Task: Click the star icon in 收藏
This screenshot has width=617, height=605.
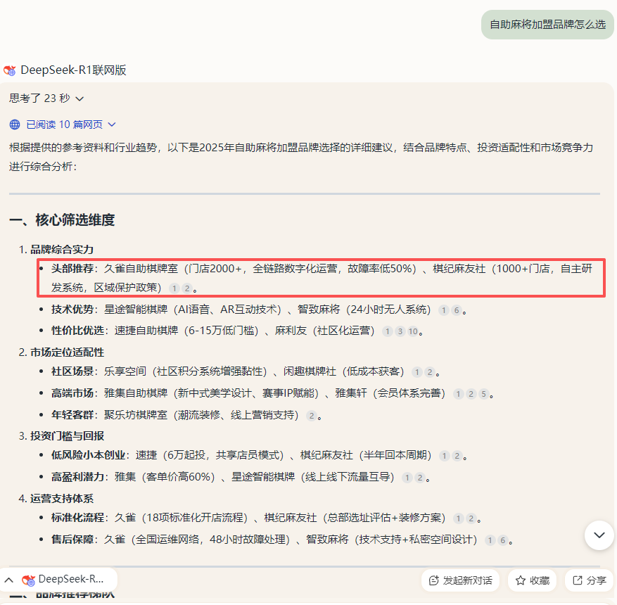Action: coord(521,580)
